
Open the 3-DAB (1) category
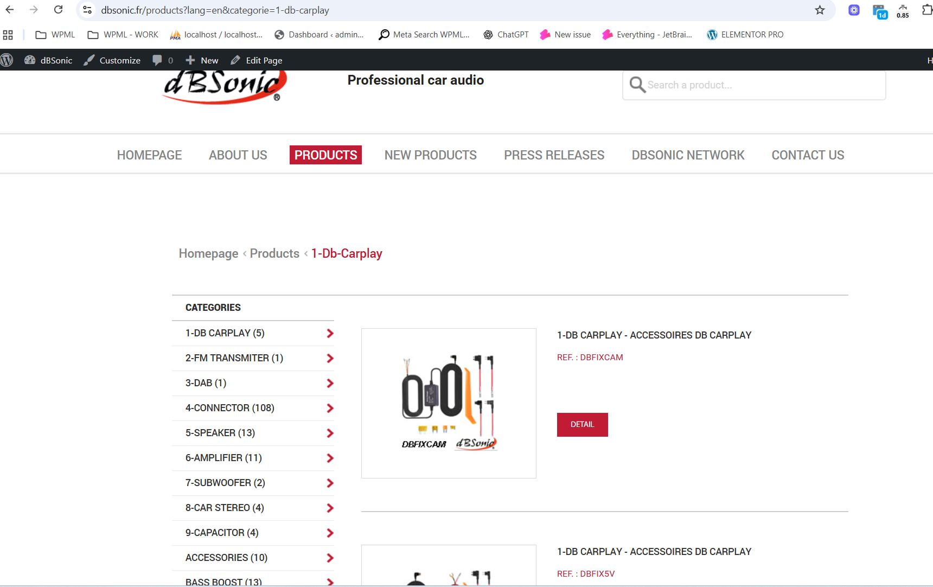click(206, 383)
